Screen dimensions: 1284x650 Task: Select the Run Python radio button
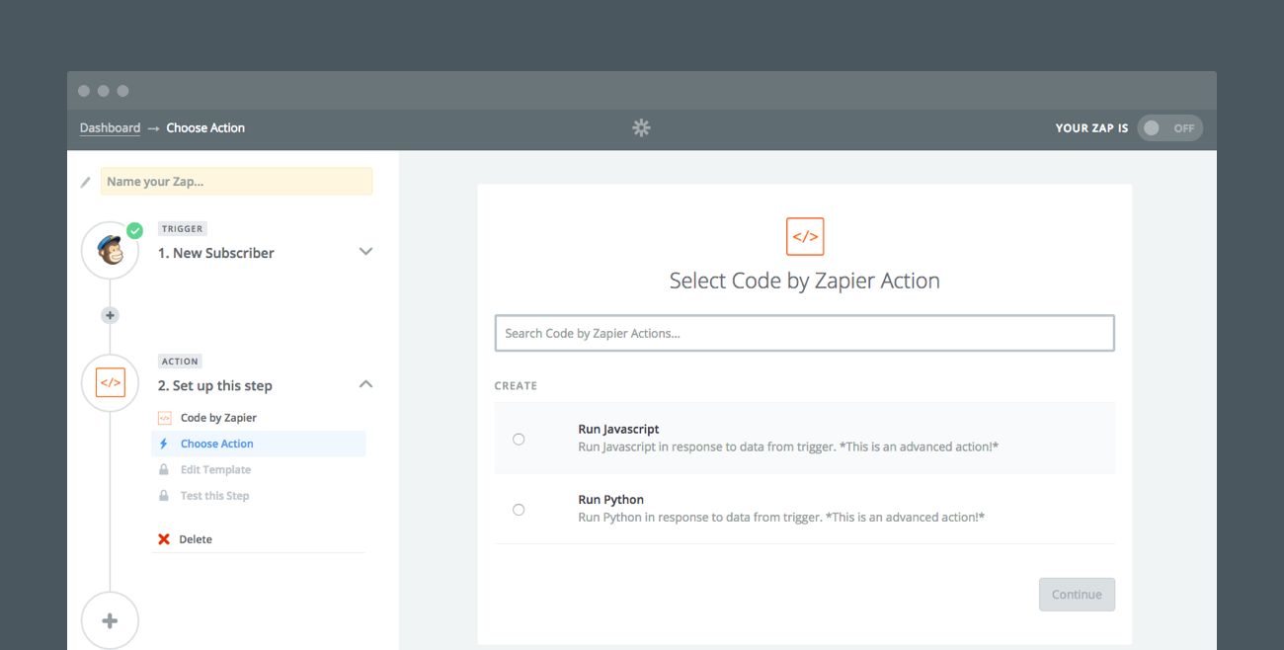[x=519, y=510]
